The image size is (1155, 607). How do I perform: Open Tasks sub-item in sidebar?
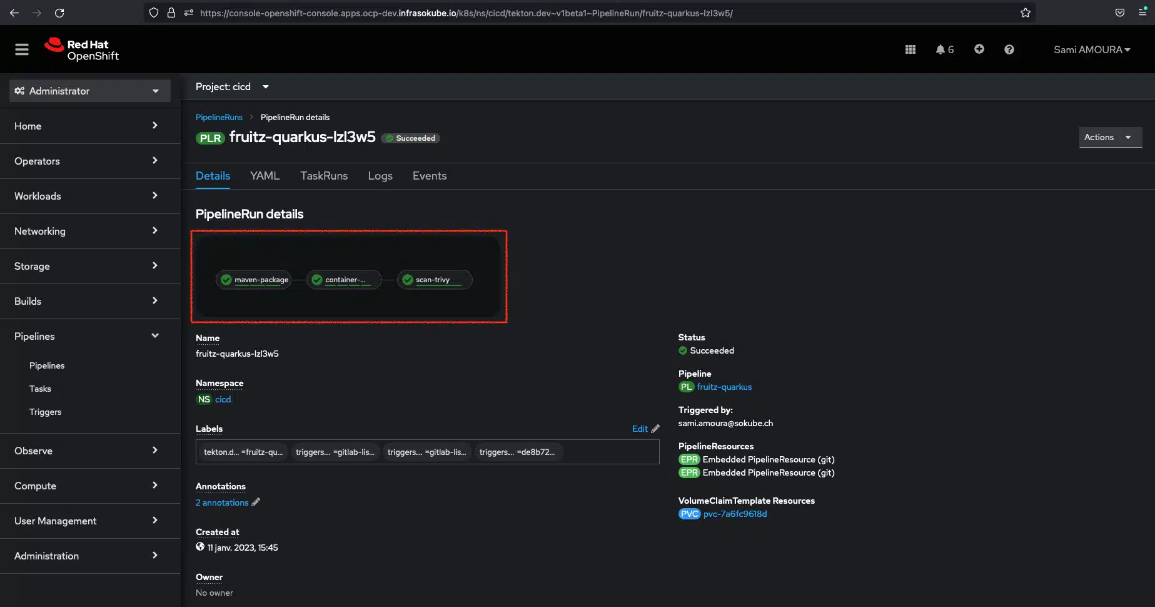tap(40, 389)
